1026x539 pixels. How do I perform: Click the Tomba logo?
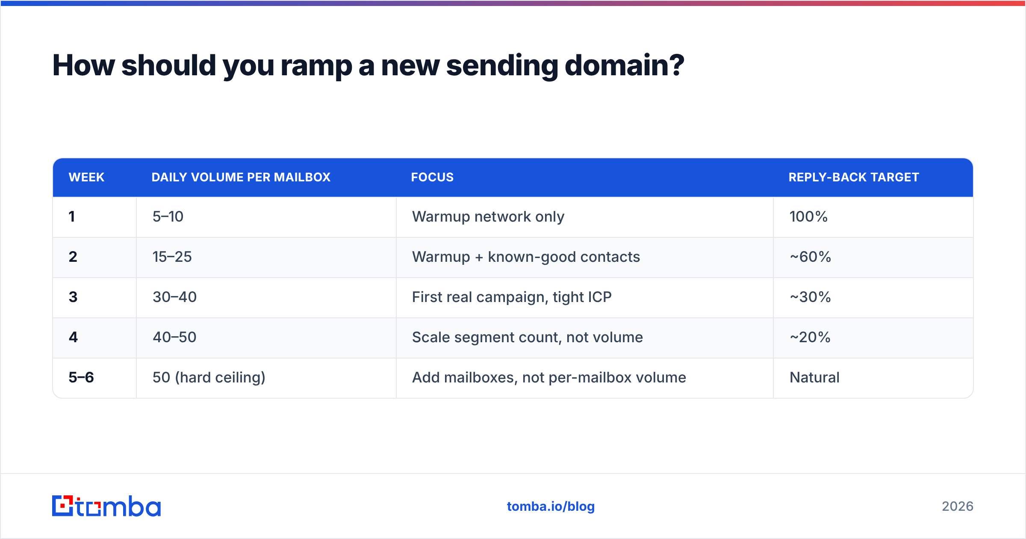point(106,506)
